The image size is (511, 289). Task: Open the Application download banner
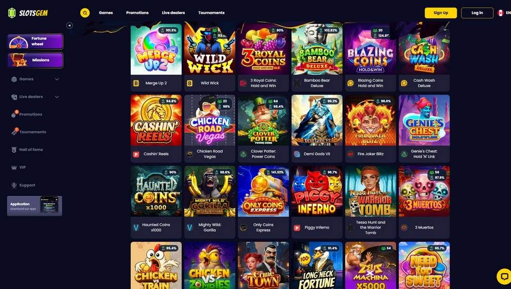tap(35, 206)
